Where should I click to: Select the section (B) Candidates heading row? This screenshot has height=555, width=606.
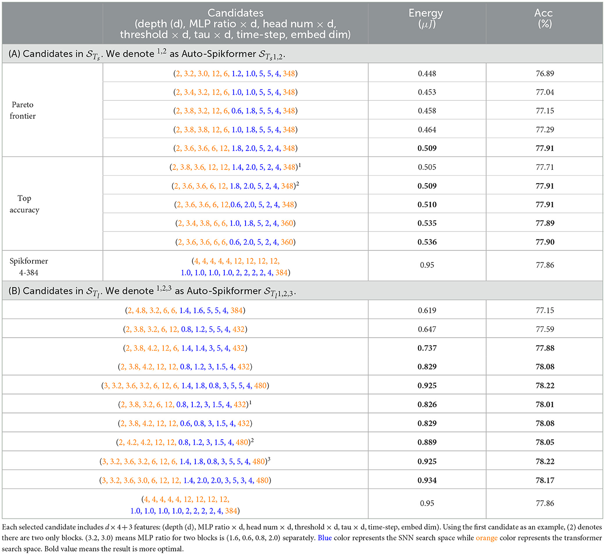point(302,291)
